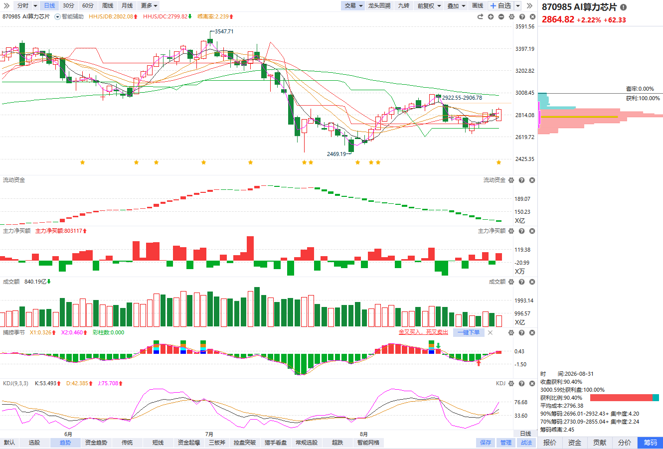The width and height of the screenshot is (663, 449).
Task: Click the 一键下单 button
Action: pos(469,332)
